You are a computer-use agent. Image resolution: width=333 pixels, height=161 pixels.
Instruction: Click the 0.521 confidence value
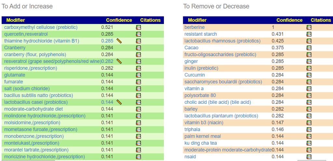(x=107, y=27)
